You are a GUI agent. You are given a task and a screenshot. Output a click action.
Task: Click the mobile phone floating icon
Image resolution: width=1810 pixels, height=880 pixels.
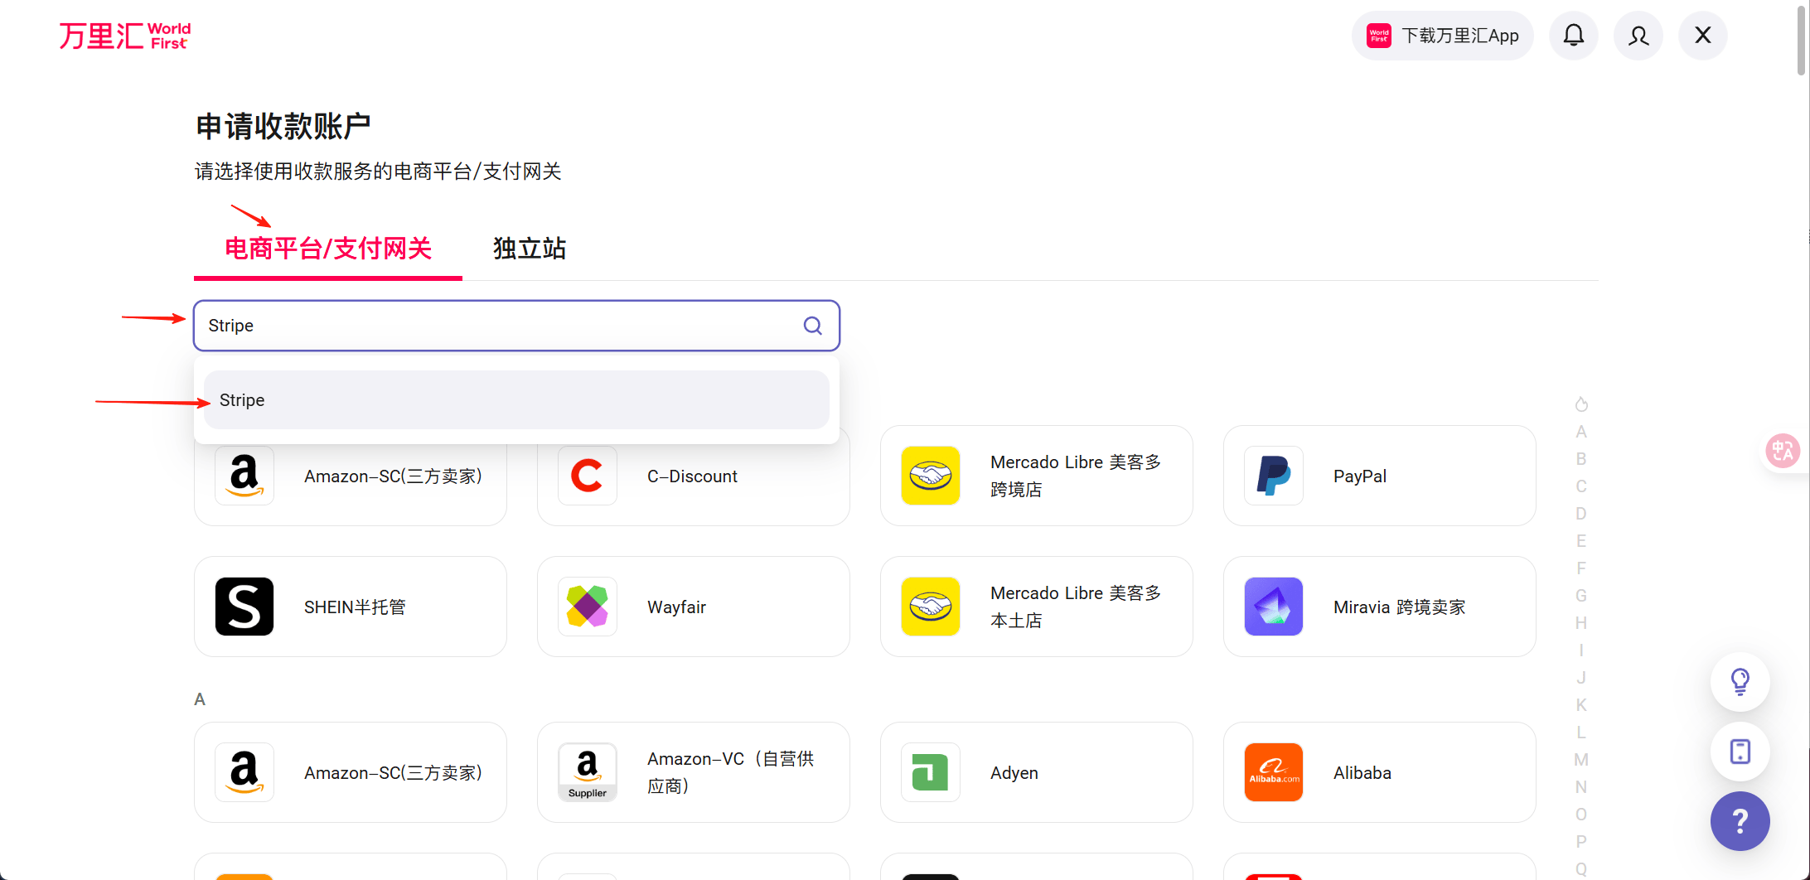tap(1740, 752)
